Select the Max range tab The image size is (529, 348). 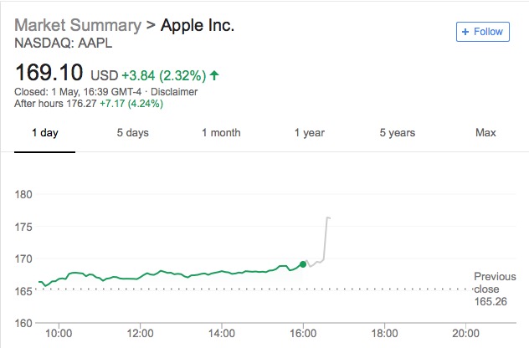pyautogui.click(x=485, y=133)
